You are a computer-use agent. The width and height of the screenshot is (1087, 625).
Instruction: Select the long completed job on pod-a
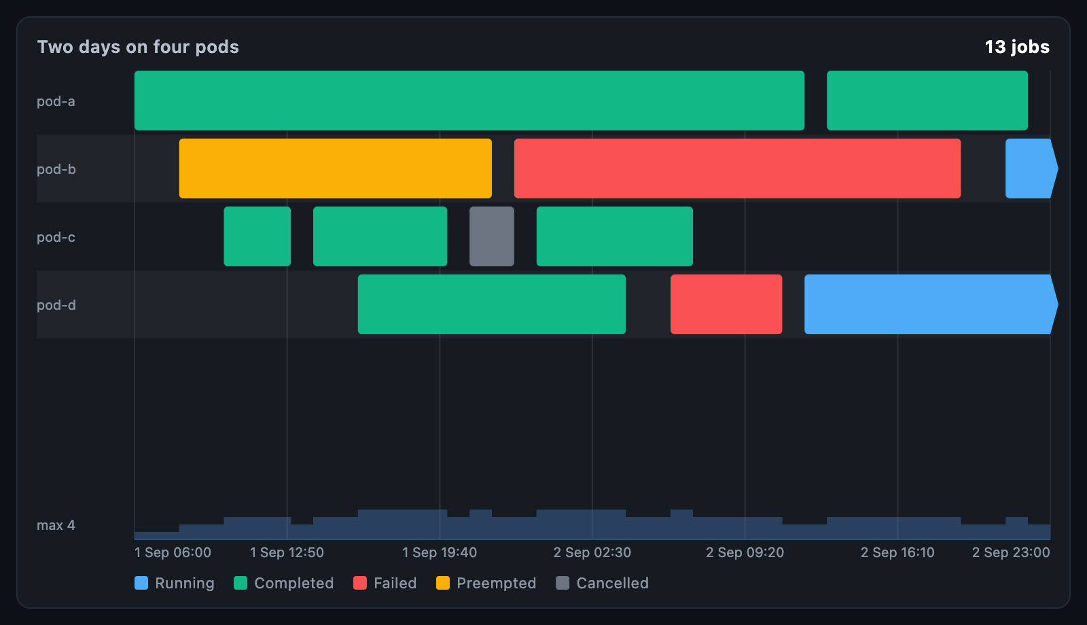(469, 101)
